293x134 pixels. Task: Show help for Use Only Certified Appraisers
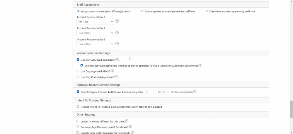click(117, 77)
